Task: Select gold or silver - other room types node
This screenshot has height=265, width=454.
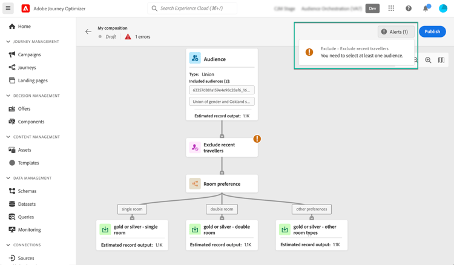Action: point(312,235)
